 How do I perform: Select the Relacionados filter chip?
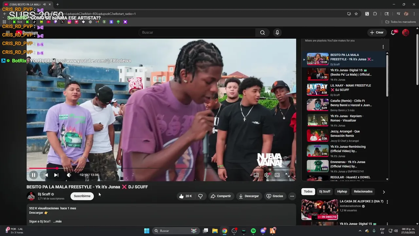363,191
